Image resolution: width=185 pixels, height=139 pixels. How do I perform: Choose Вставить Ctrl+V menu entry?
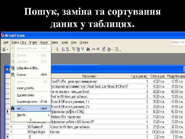[x=31, y=75]
